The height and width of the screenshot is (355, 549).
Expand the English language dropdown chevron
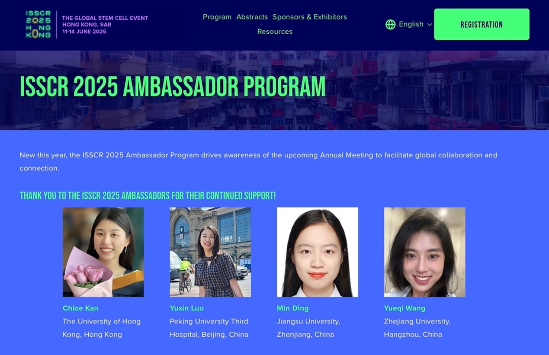click(430, 25)
